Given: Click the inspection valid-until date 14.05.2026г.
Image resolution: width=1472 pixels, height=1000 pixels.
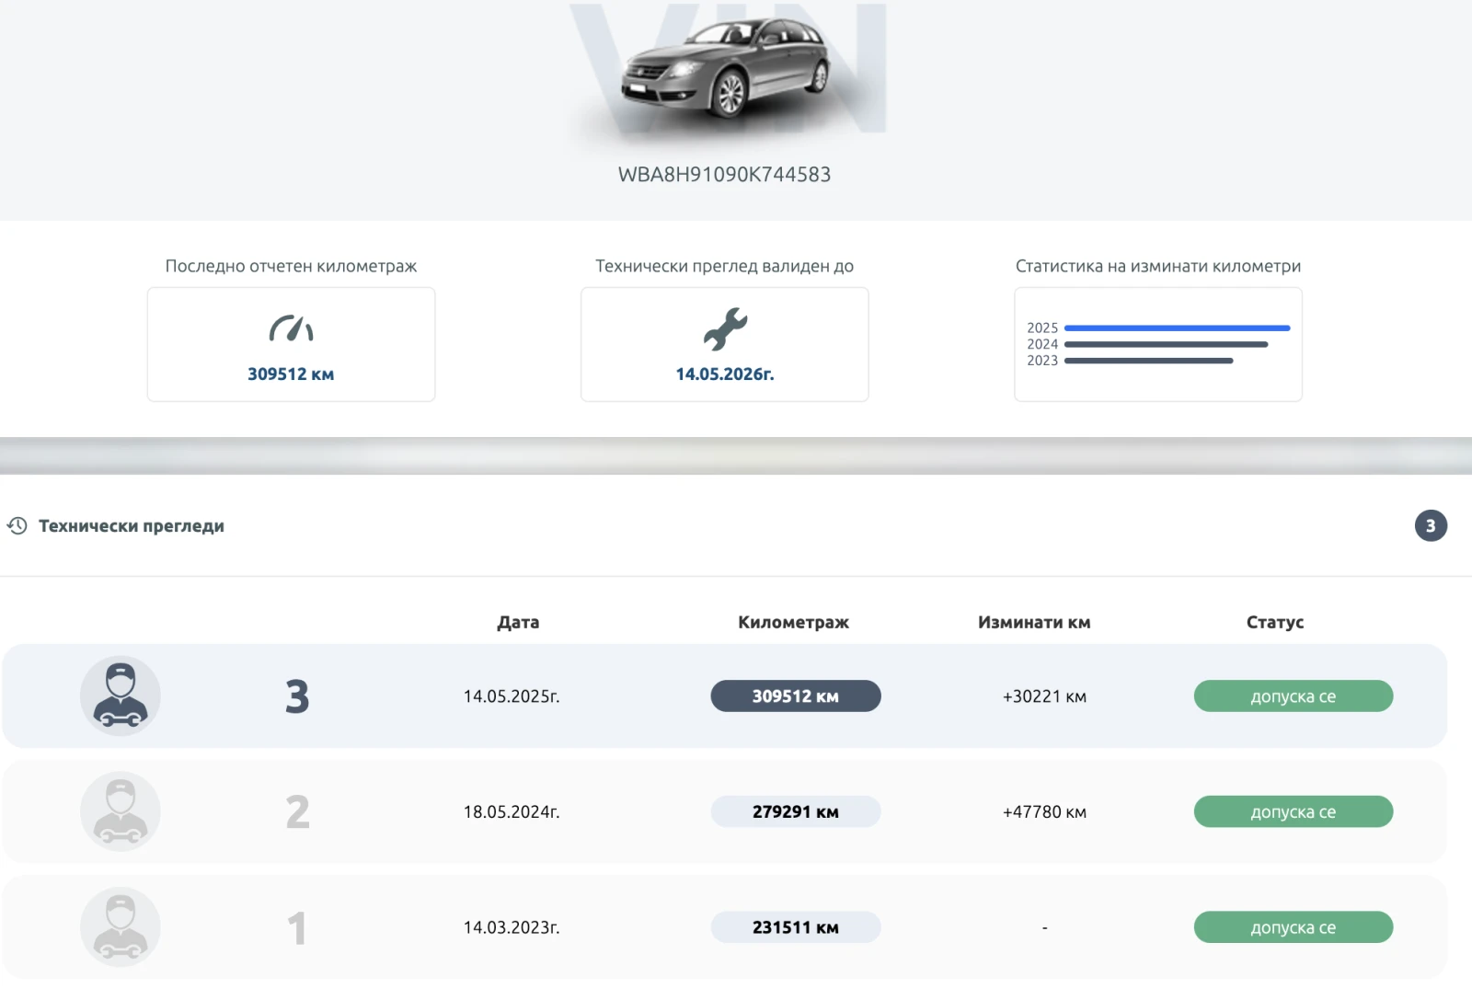Looking at the screenshot, I should pos(724,374).
